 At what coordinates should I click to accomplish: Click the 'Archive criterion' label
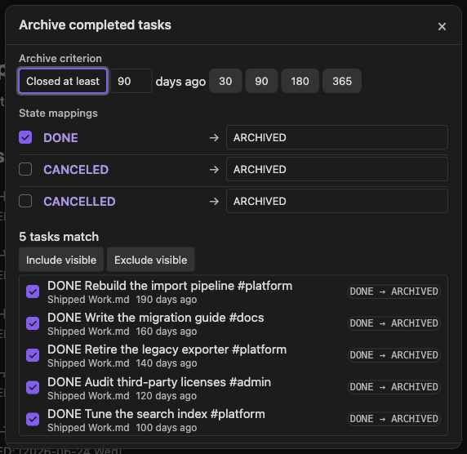[60, 59]
